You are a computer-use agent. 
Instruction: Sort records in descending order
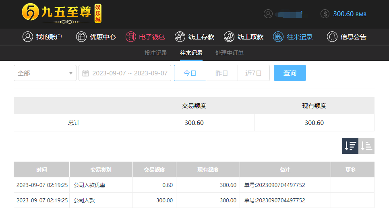coord(350,146)
